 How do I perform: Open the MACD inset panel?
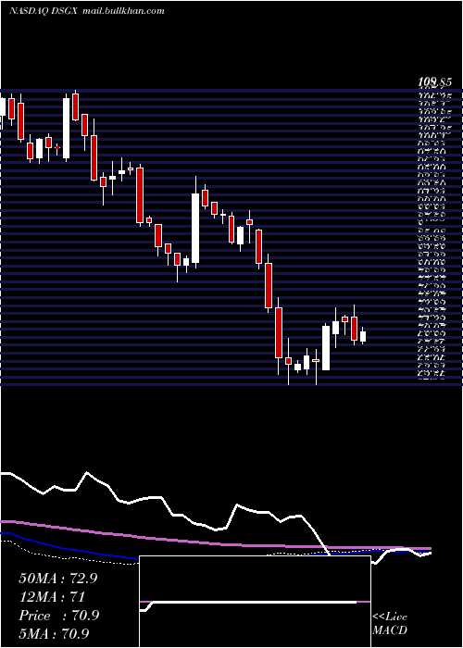[255, 602]
